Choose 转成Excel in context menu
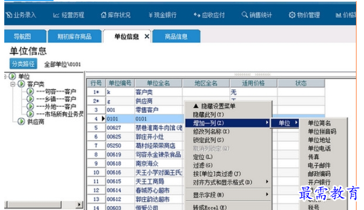364x210 pixels. point(229,207)
